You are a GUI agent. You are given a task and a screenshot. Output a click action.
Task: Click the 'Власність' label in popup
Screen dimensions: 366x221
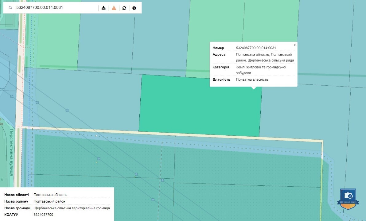(x=221, y=79)
